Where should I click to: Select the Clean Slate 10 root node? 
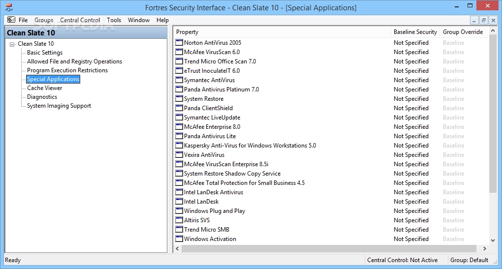36,43
